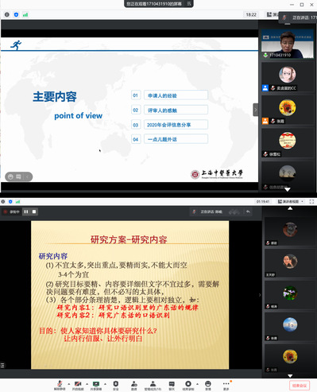Start video using the camera icon
317x392 pixels.
coord(78,385)
